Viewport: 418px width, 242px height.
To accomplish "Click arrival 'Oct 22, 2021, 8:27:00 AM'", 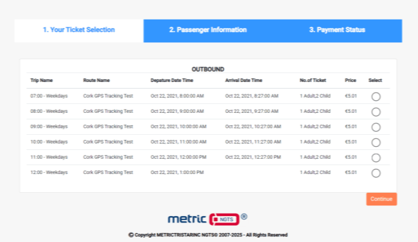I will pyautogui.click(x=252, y=96).
